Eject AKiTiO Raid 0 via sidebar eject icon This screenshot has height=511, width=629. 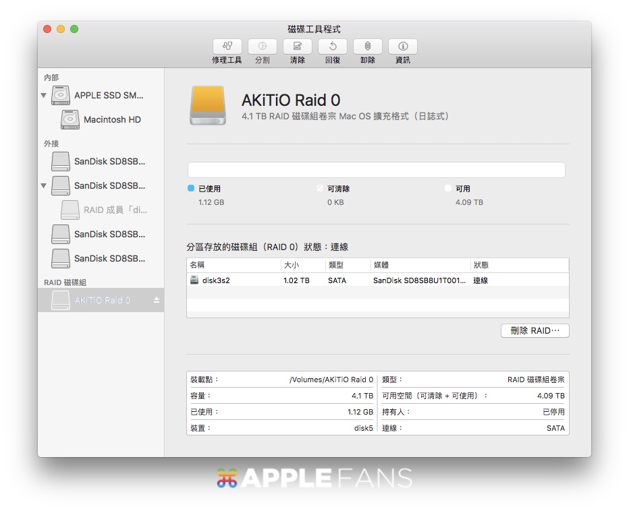pyautogui.click(x=157, y=300)
